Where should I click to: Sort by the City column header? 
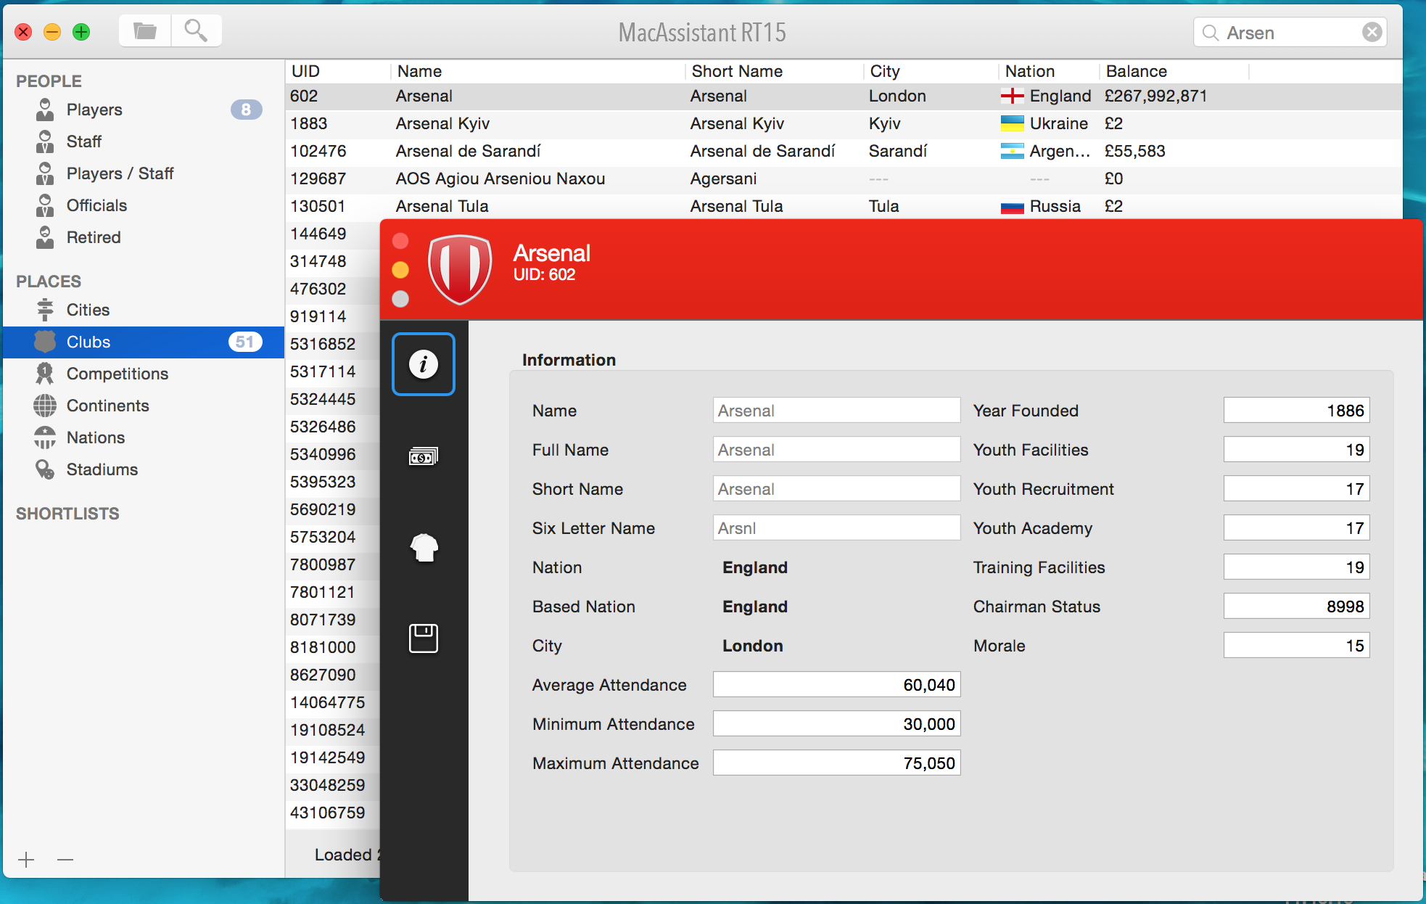pos(931,71)
